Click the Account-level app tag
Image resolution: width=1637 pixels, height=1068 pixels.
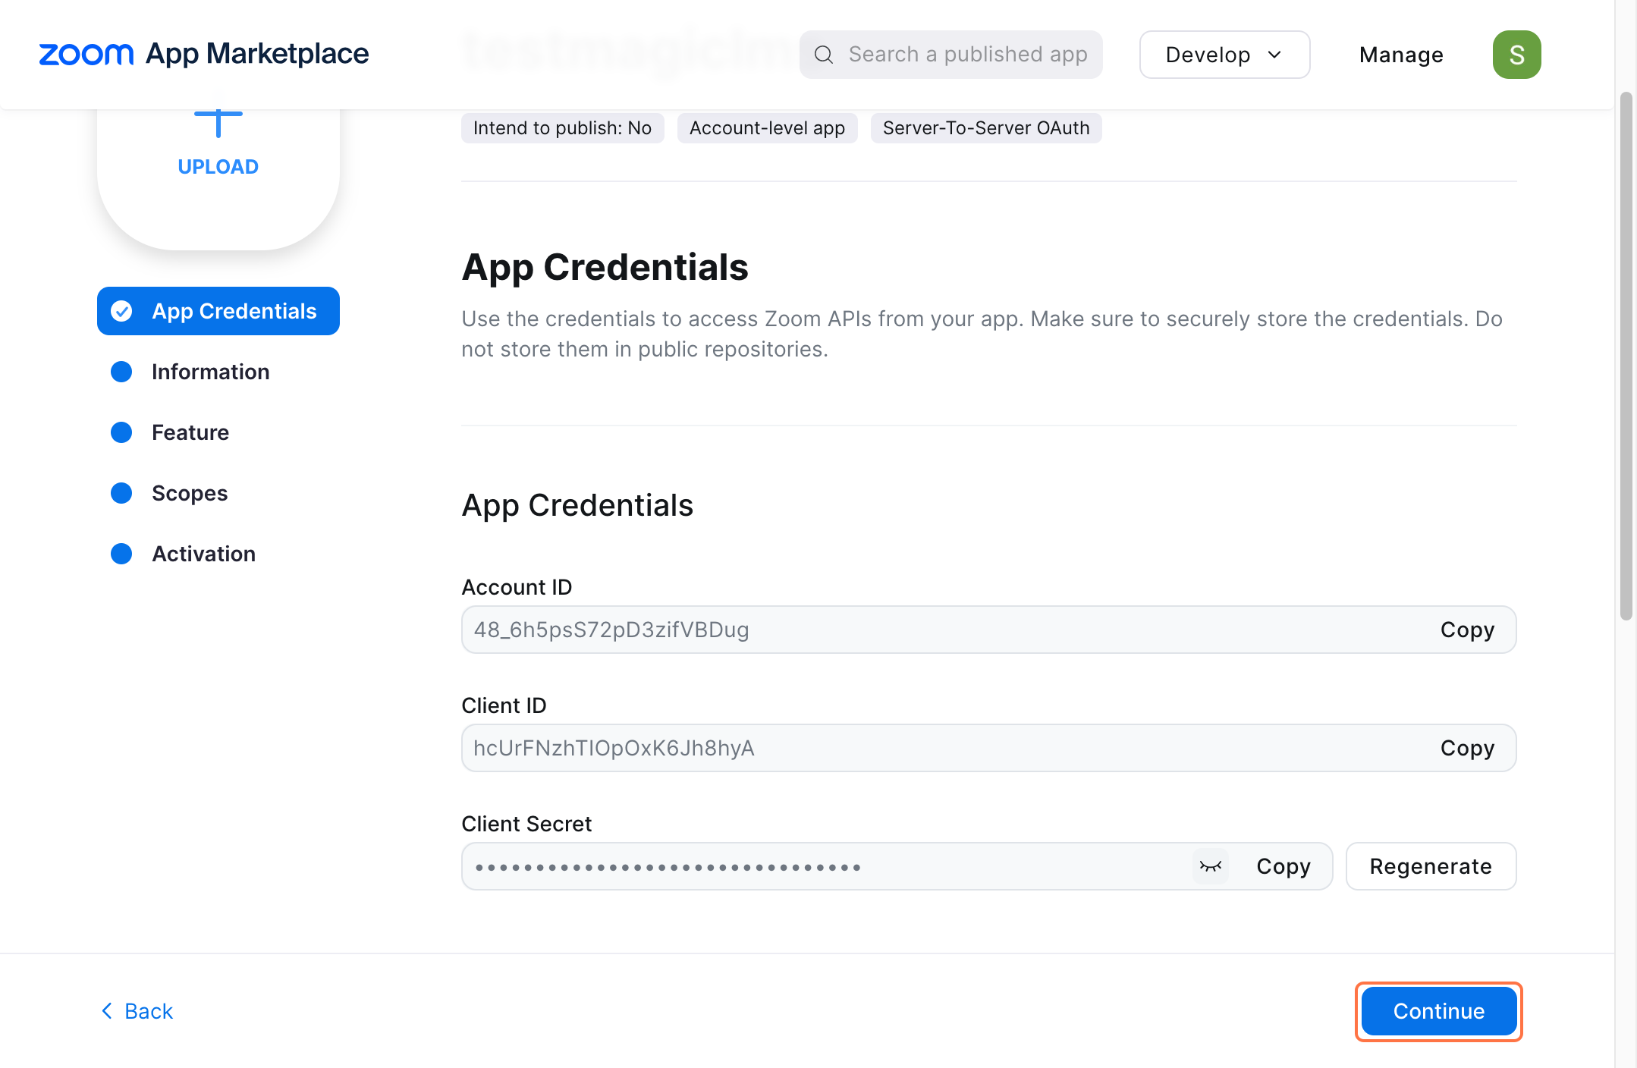pos(767,127)
